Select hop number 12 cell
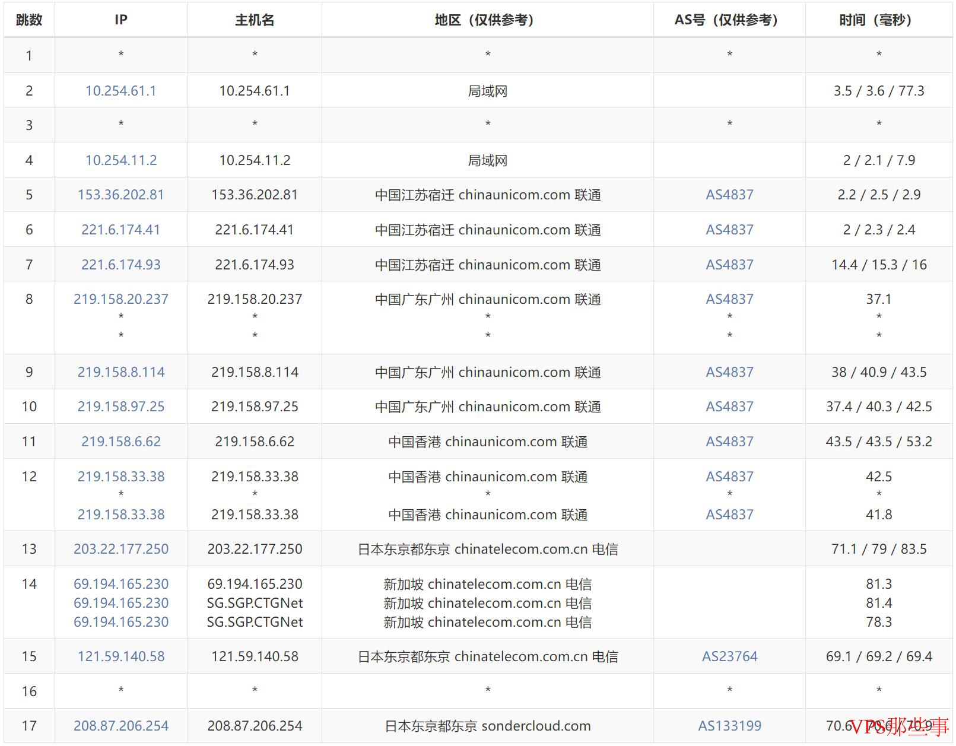Image resolution: width=956 pixels, height=746 pixels. click(x=29, y=495)
